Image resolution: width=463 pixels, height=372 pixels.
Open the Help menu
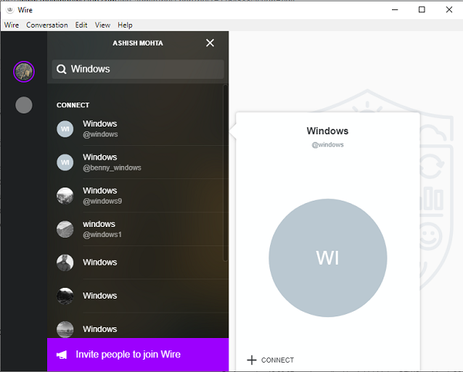click(x=125, y=25)
